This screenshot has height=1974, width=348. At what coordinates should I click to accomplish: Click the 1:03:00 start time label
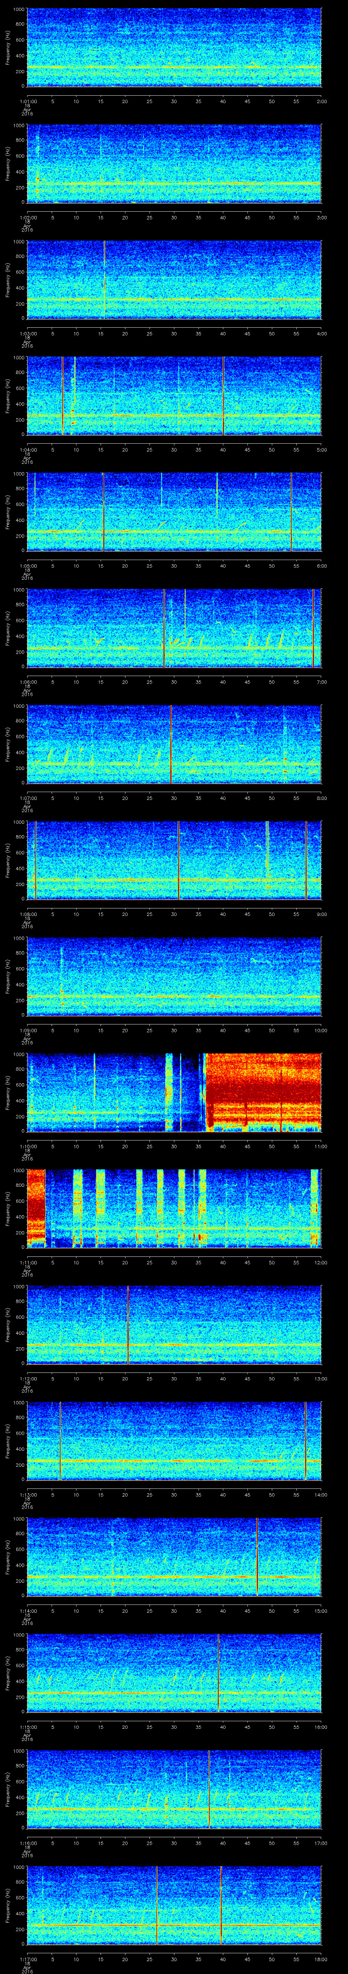click(x=28, y=333)
